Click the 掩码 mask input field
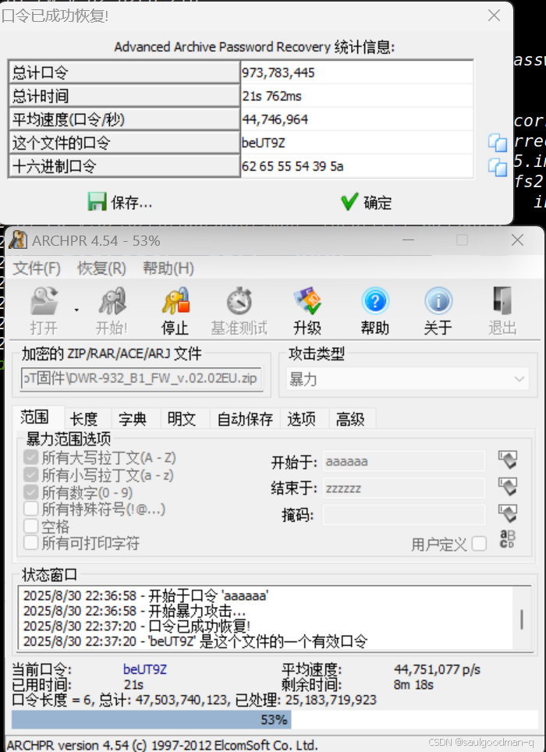The height and width of the screenshot is (752, 546). (403, 515)
